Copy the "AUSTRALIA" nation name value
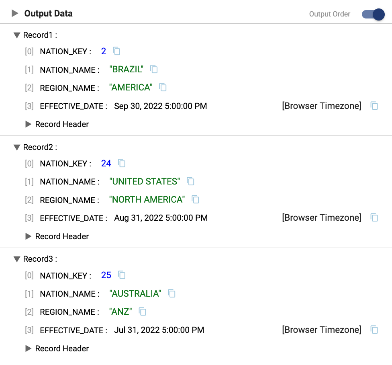Viewport: 392px width, 365px height. click(171, 293)
